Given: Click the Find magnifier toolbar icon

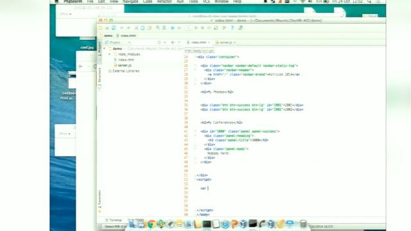Looking at the screenshot, I should click(x=158, y=28).
